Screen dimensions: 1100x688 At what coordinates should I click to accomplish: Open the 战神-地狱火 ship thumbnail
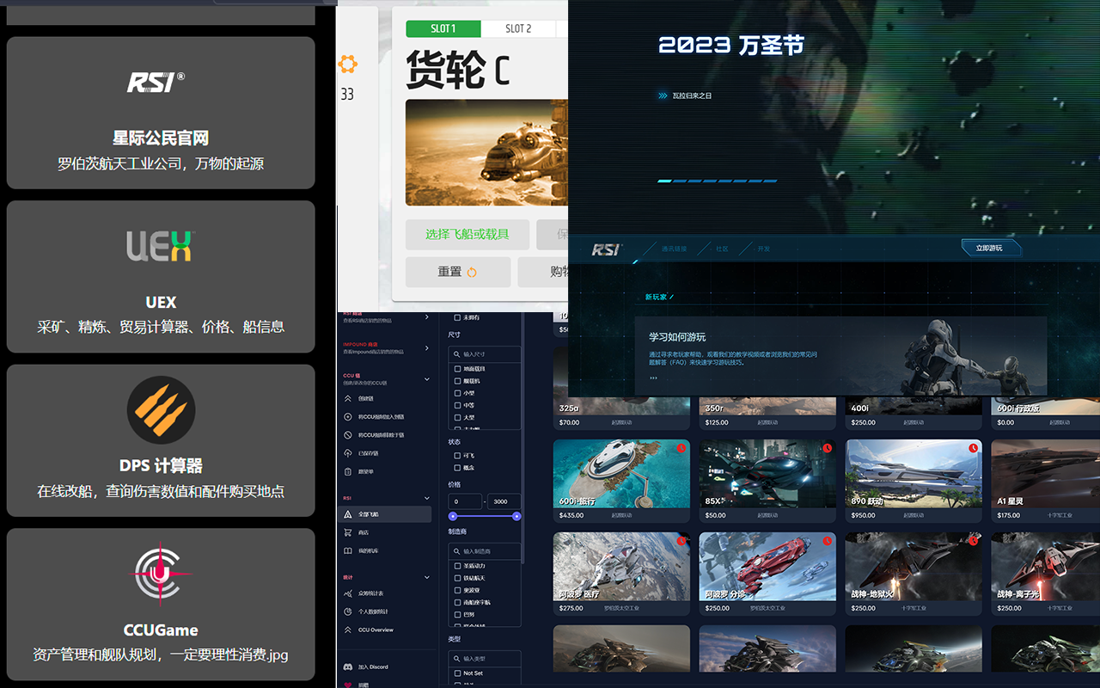(914, 566)
